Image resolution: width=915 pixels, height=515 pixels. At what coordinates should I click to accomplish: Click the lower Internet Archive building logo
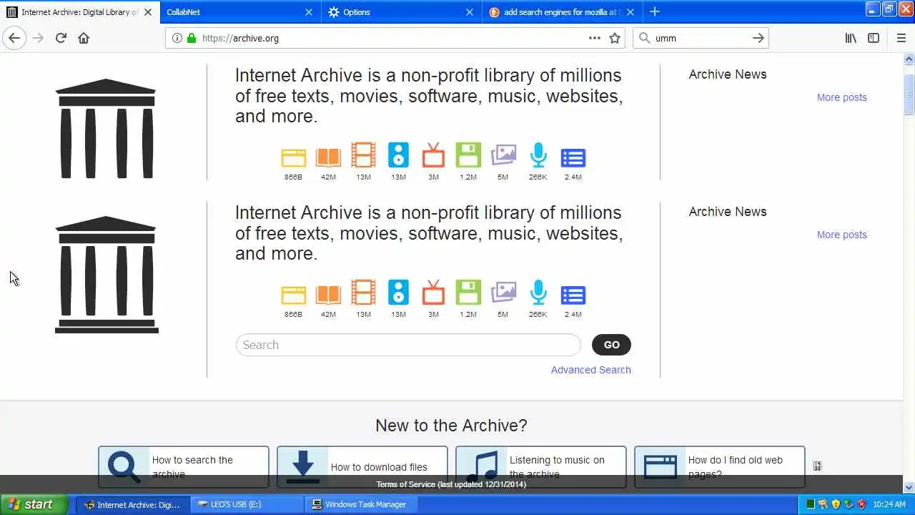[x=107, y=275]
